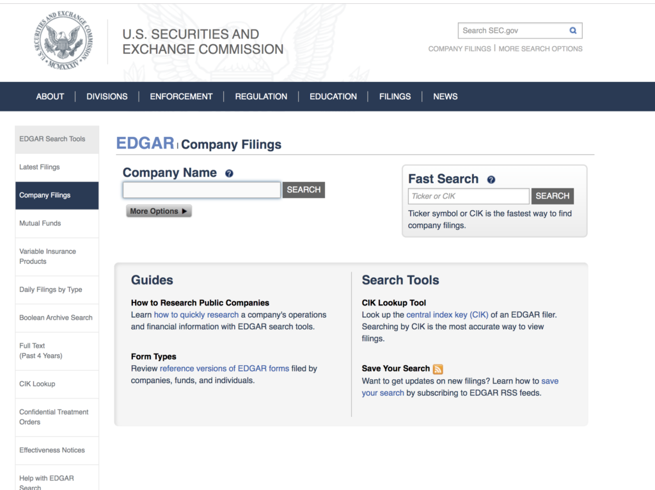Click the 'Search Tools' section heading
The height and width of the screenshot is (490, 655).
400,280
